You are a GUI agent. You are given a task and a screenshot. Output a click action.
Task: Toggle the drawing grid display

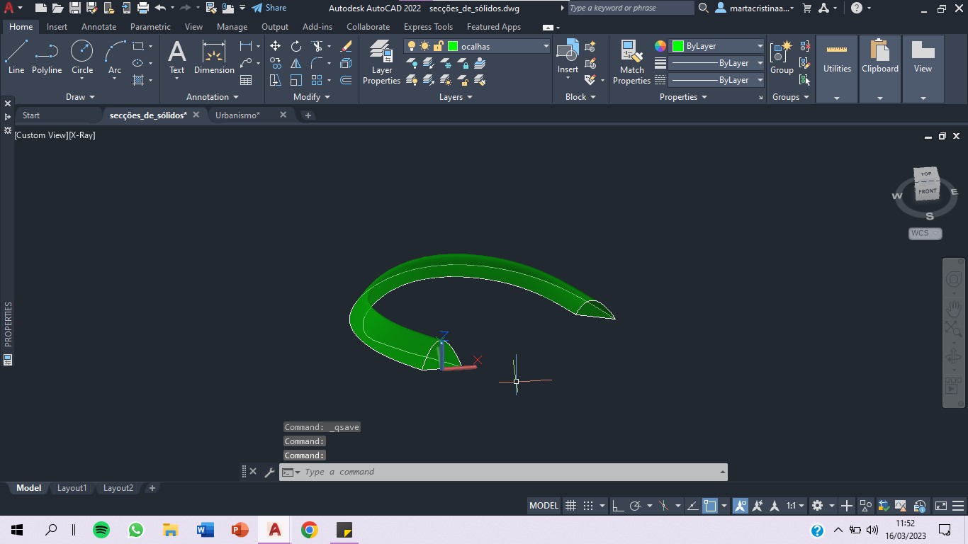coord(570,506)
